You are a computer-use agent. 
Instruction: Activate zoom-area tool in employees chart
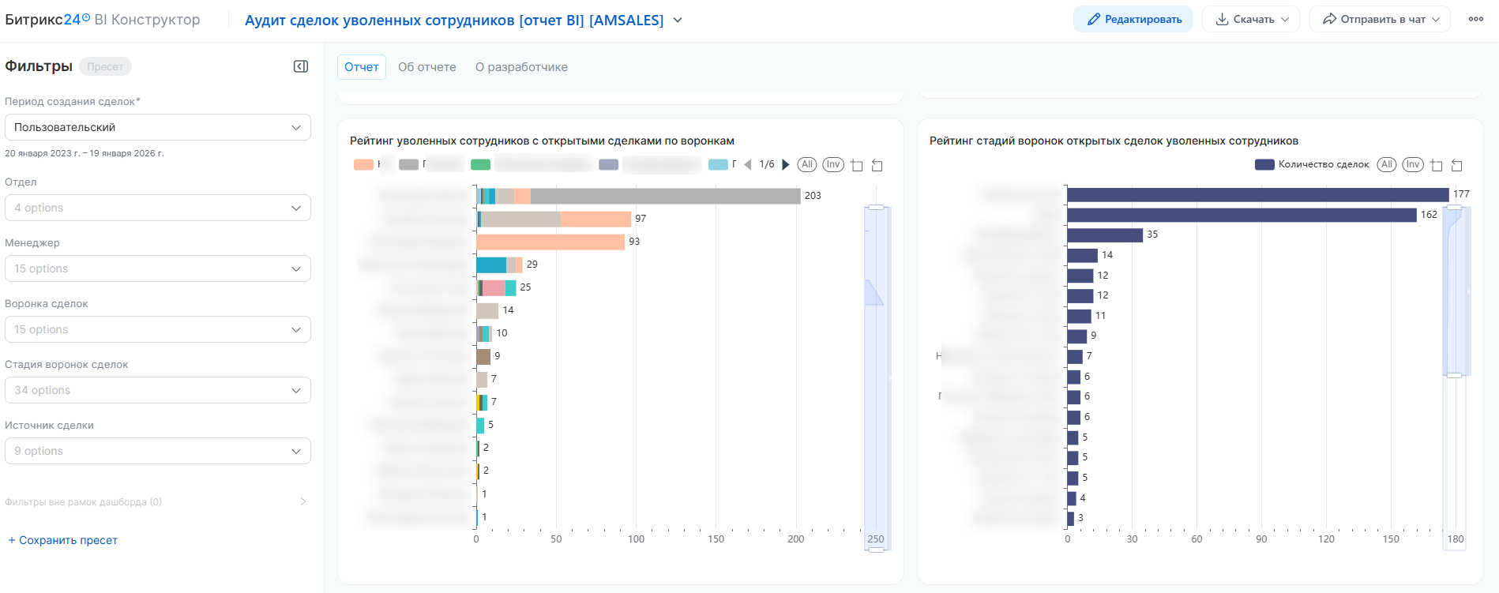coord(857,165)
